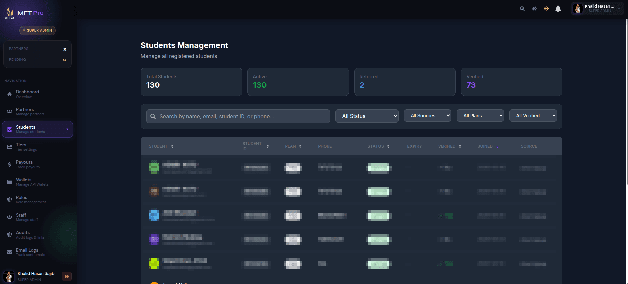The width and height of the screenshot is (628, 284).
Task: Focus the student search input field
Action: tap(238, 116)
